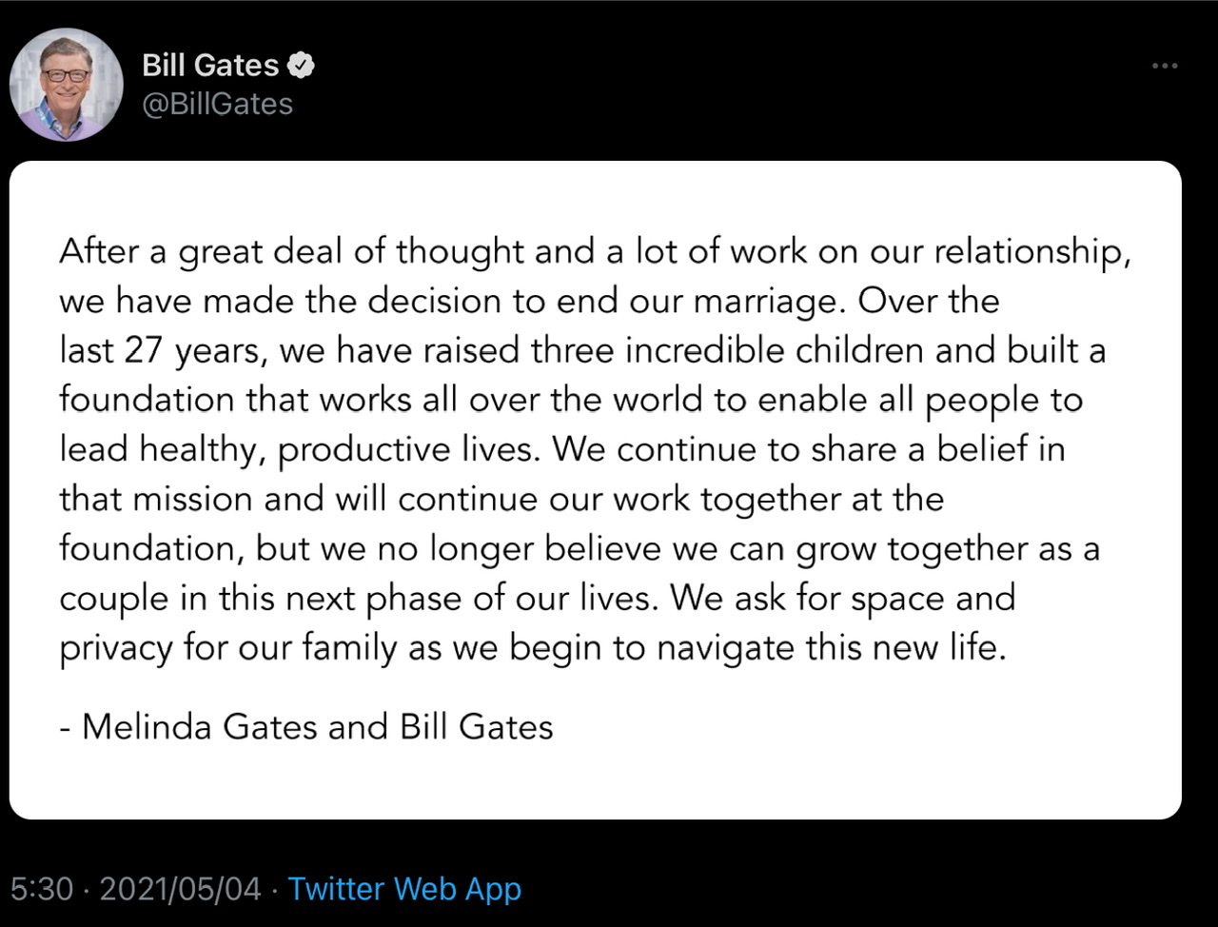This screenshot has width=1218, height=927.
Task: Click the blue verified badge icon
Action: [x=301, y=65]
